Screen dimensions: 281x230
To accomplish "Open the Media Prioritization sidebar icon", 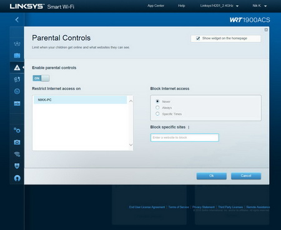I will point(17,79).
